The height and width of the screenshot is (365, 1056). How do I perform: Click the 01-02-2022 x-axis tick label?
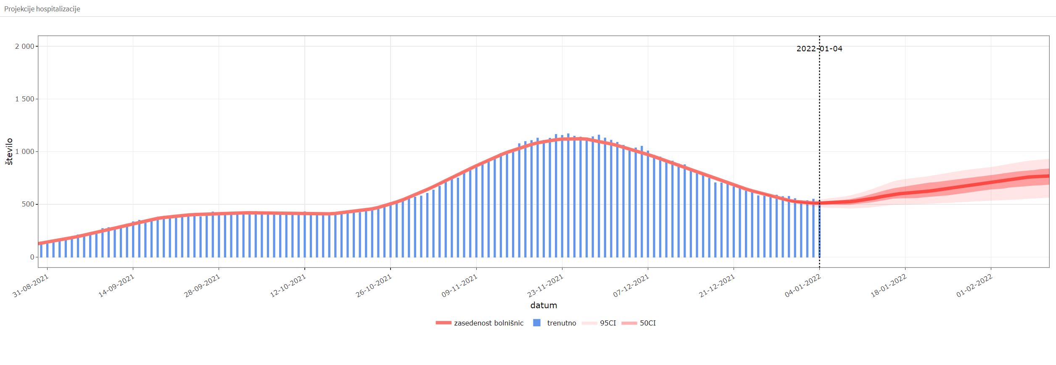point(974,286)
